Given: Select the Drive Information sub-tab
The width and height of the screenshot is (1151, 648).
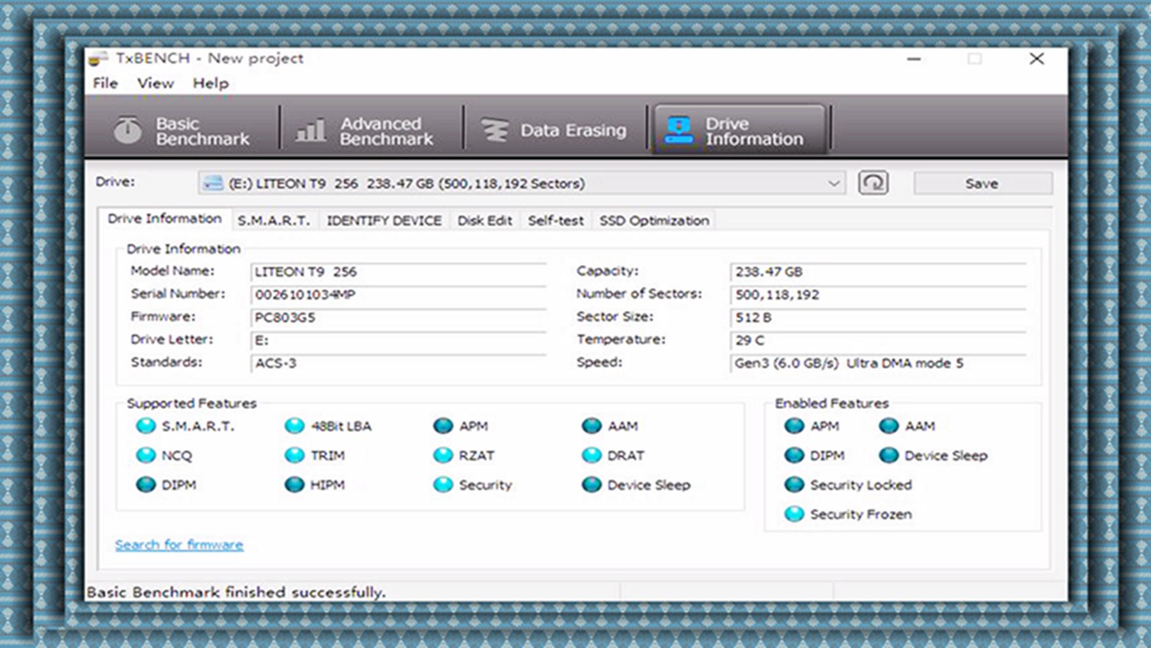Looking at the screenshot, I should pos(164,219).
